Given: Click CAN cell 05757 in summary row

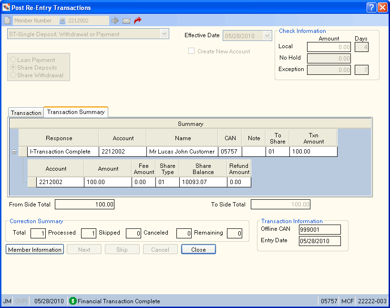Looking at the screenshot, I should [230, 152].
